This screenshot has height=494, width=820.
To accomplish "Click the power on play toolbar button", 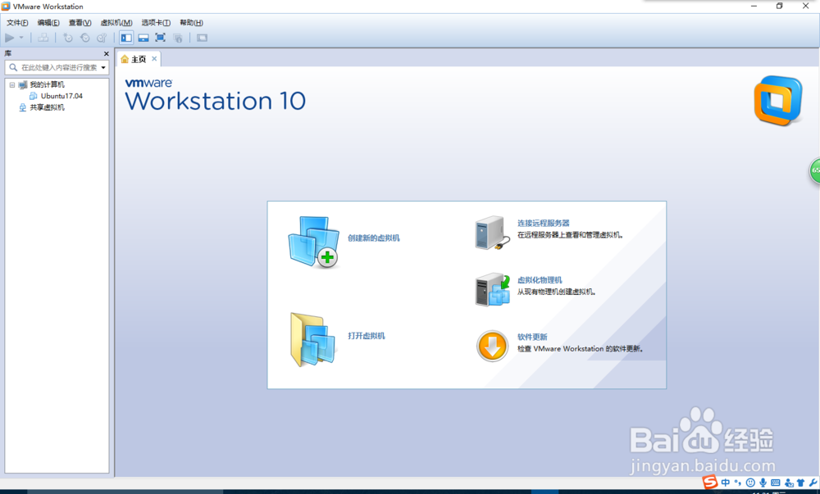I will coord(9,38).
